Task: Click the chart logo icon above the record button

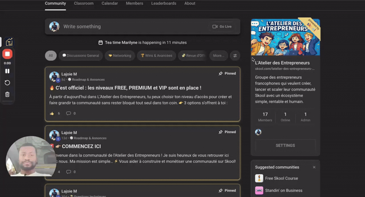Action: [9, 42]
